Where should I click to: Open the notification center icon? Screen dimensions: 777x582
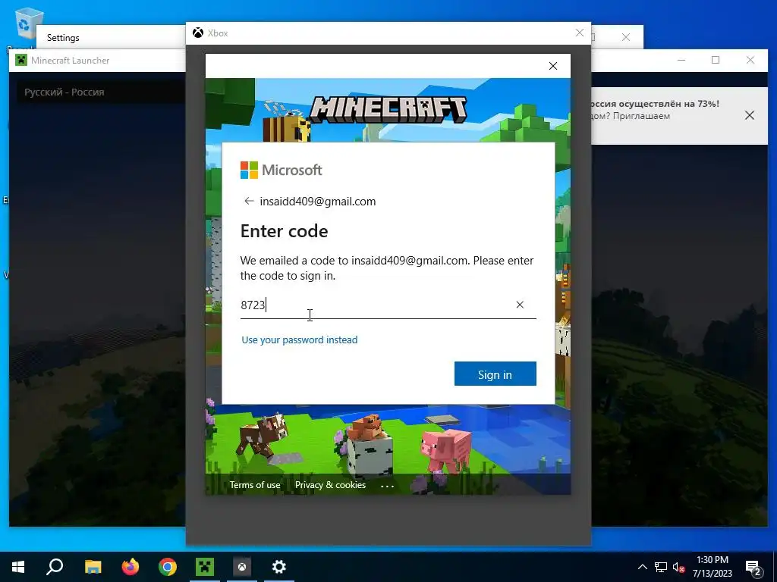pyautogui.click(x=753, y=568)
